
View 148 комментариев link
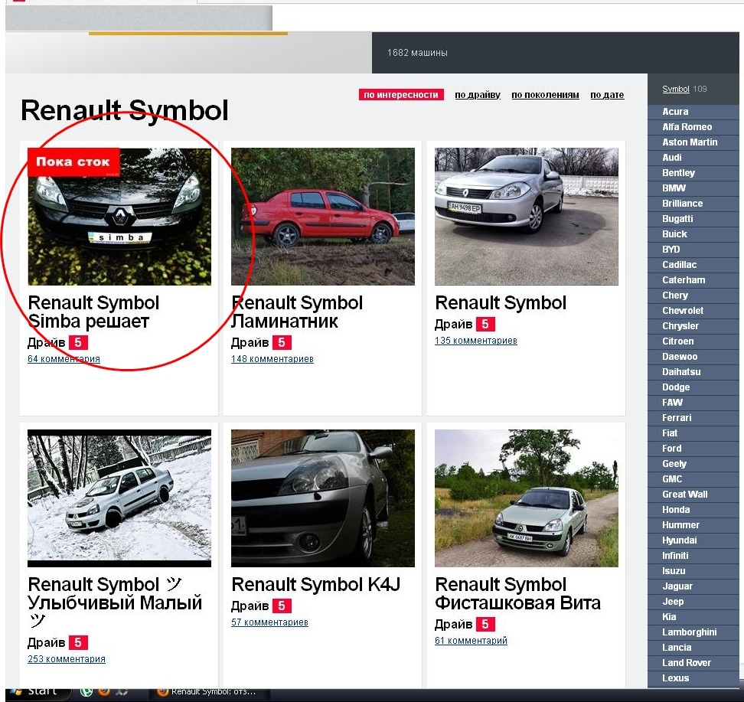tap(272, 359)
